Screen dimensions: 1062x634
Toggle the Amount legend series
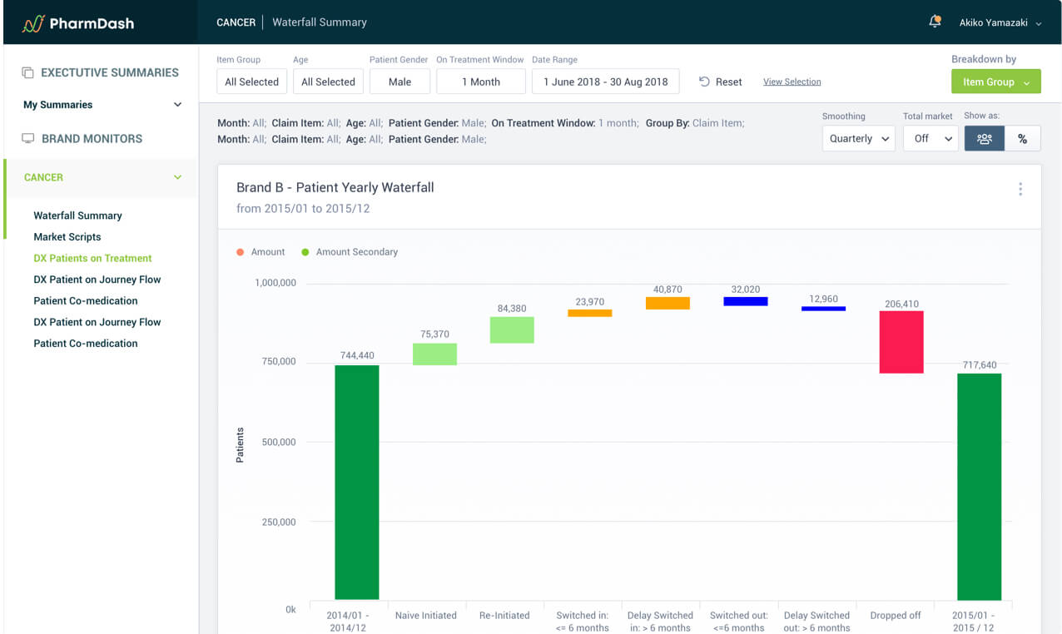(261, 252)
